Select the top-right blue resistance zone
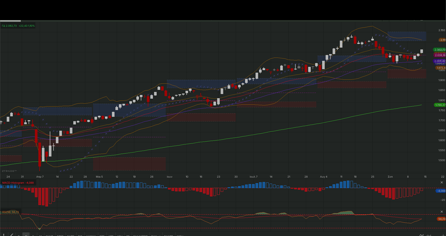Screen dimensions: 446x236 (407, 36)
